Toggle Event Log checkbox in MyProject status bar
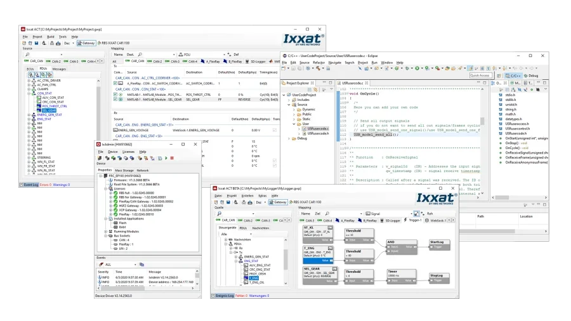The width and height of the screenshot is (571, 321). tap(22, 185)
